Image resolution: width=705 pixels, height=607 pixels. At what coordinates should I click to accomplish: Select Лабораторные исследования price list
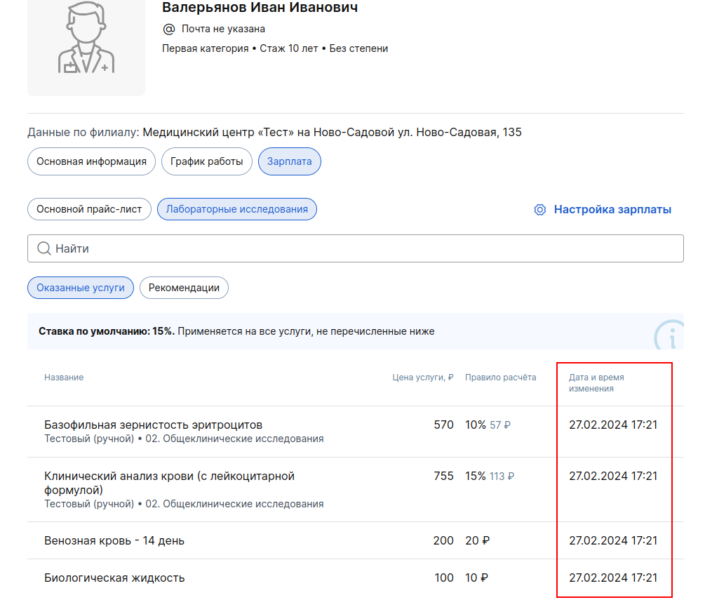pos(236,209)
